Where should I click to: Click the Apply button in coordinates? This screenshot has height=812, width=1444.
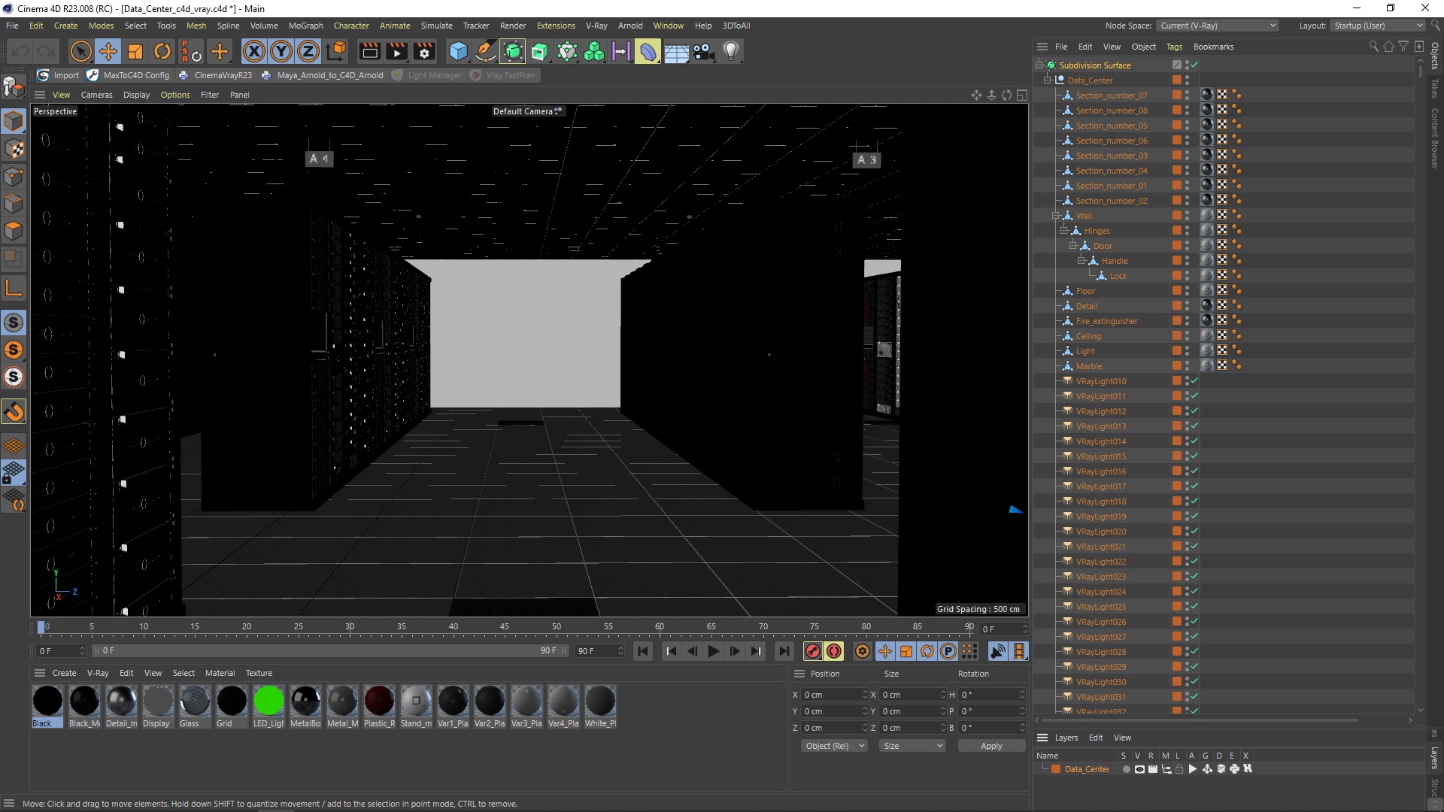[x=990, y=744]
